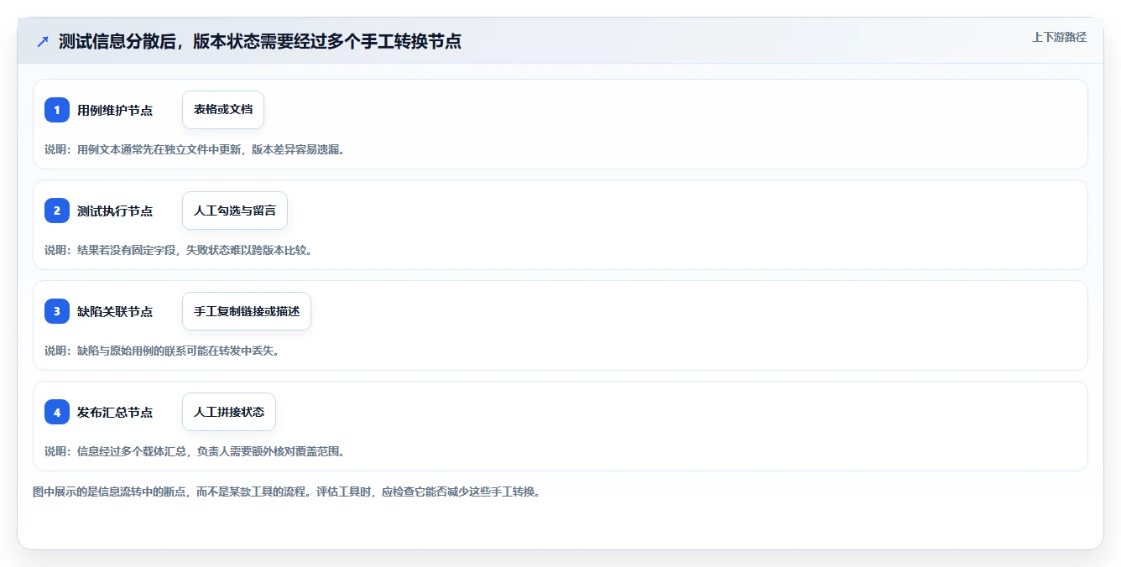
Task: Select step number 1 badge
Action: (x=57, y=110)
